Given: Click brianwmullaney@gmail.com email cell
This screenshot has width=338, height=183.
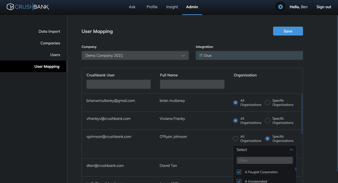Looking at the screenshot, I should pyautogui.click(x=111, y=100).
